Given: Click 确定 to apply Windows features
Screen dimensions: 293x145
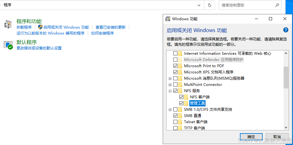Looking at the screenshot, I should point(251,136).
